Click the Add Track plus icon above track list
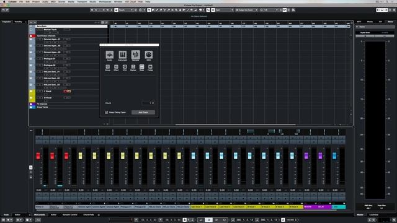397x223 pixels. pyautogui.click(x=31, y=22)
